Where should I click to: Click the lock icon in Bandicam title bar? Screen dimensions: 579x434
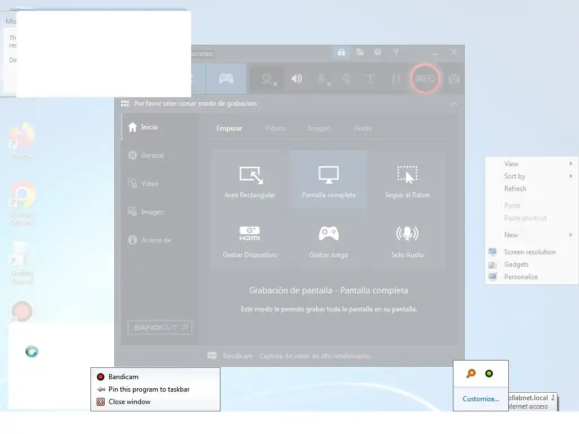(342, 52)
